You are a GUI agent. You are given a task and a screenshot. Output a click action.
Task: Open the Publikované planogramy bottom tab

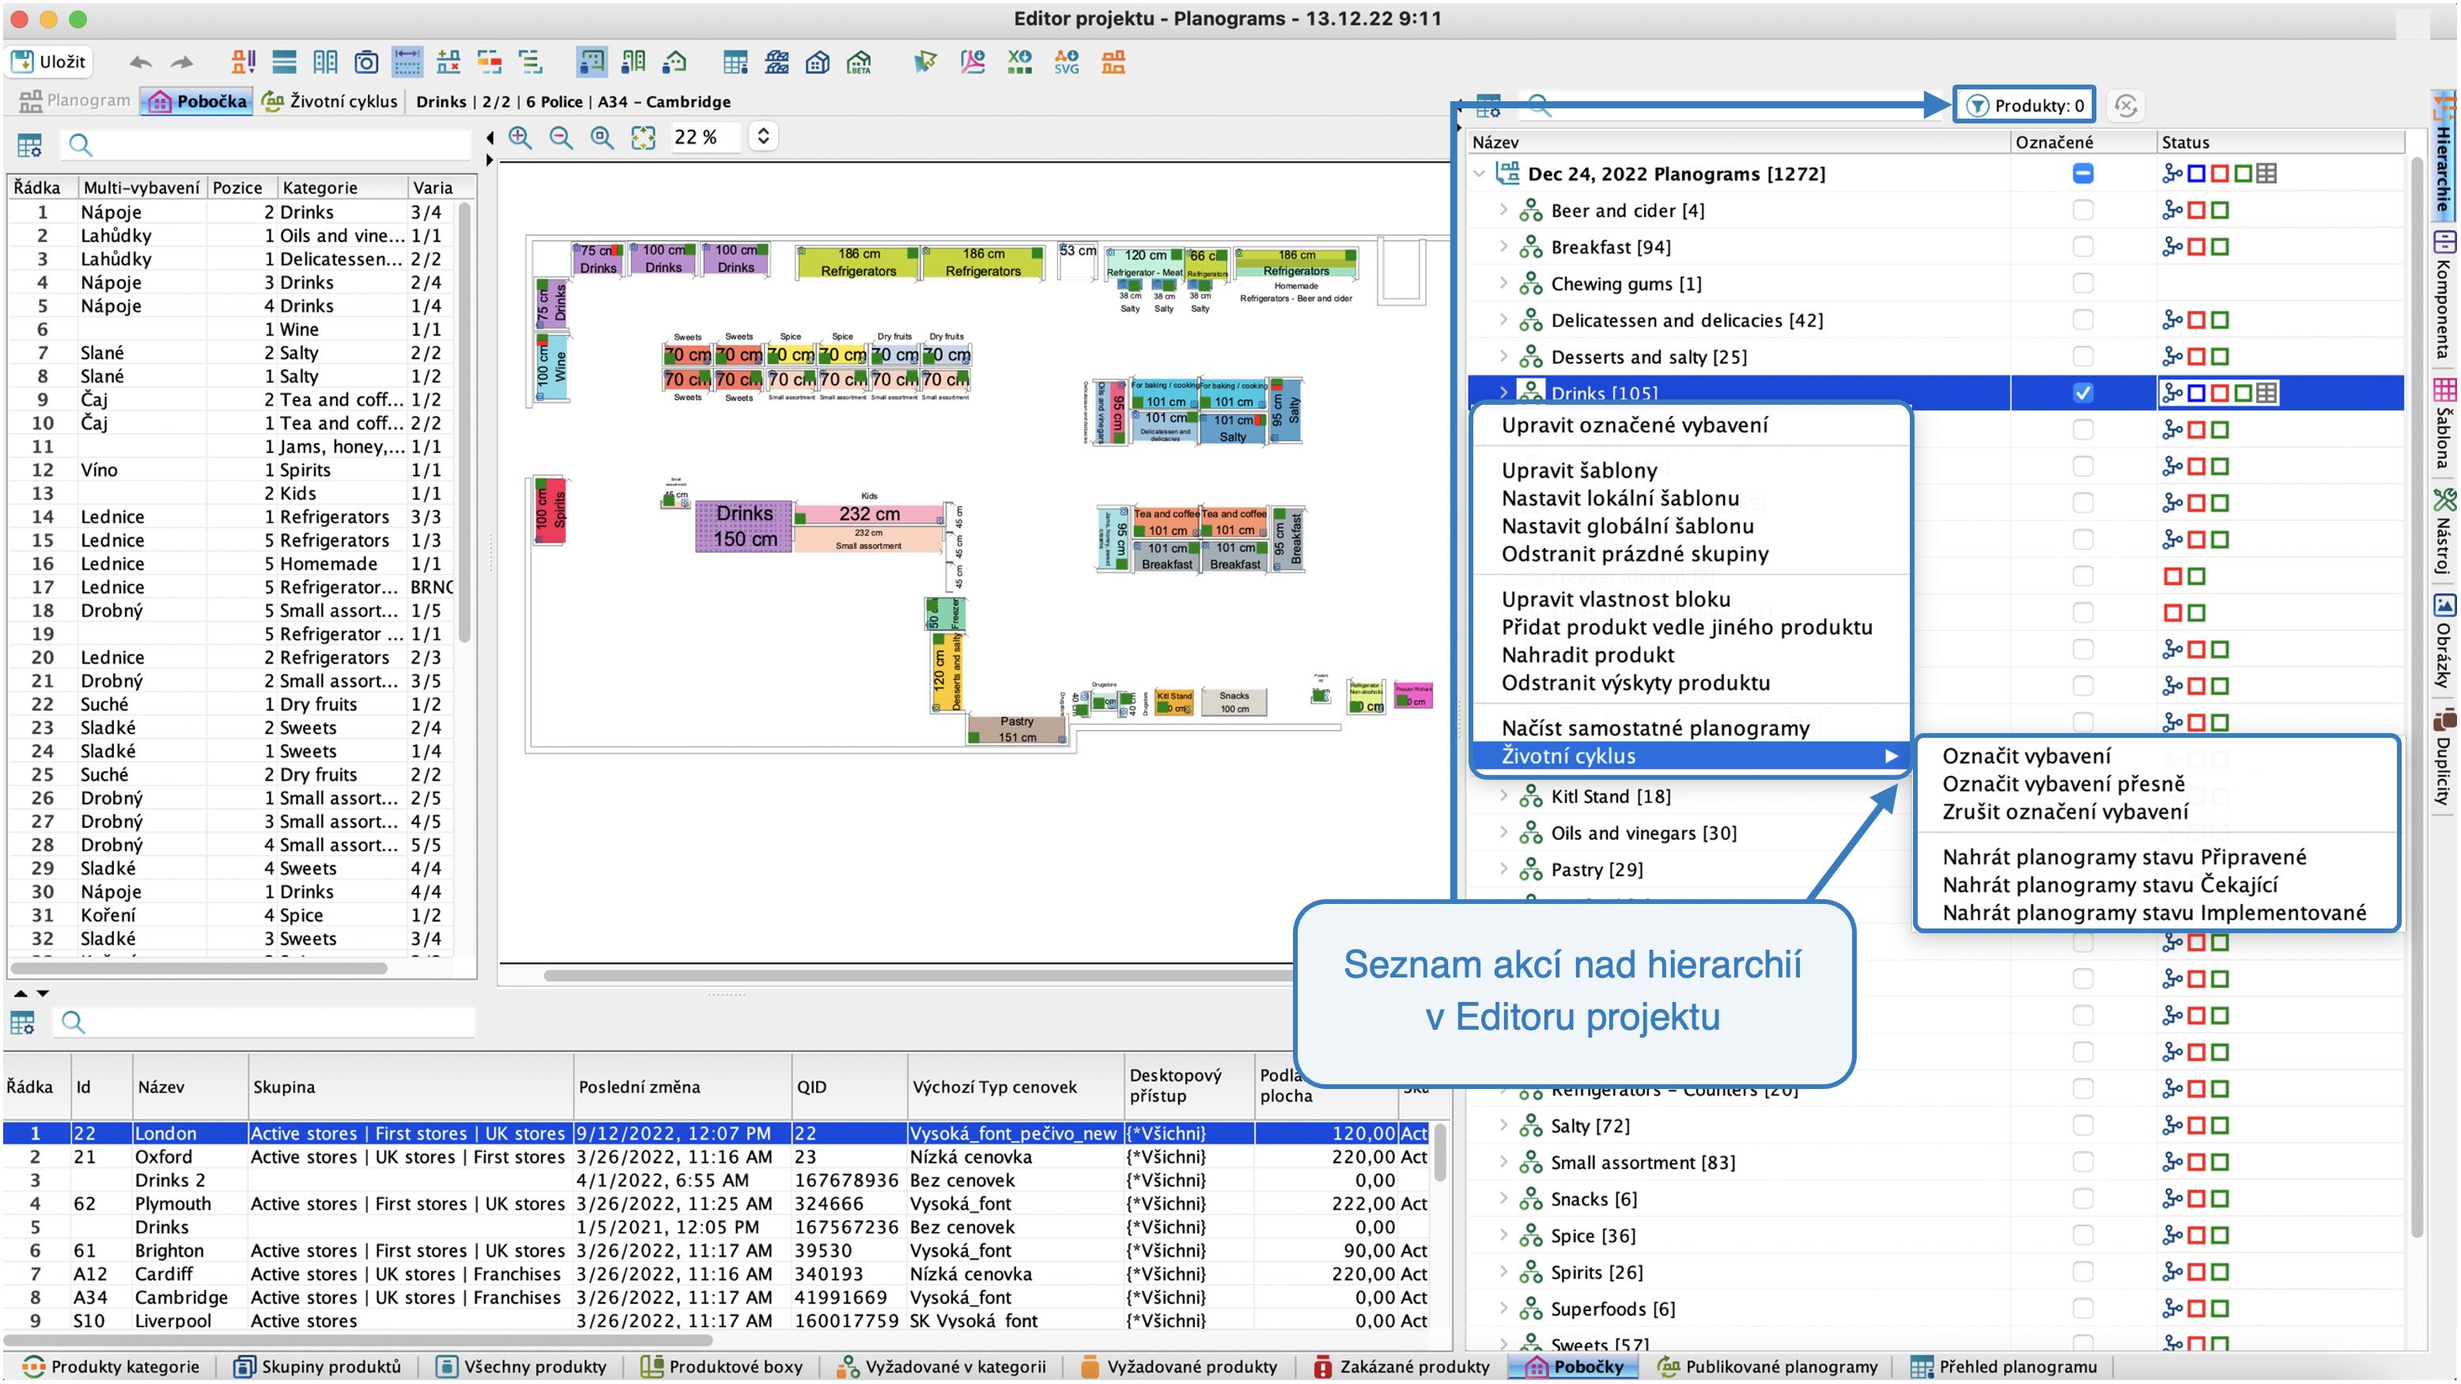(x=1767, y=1366)
